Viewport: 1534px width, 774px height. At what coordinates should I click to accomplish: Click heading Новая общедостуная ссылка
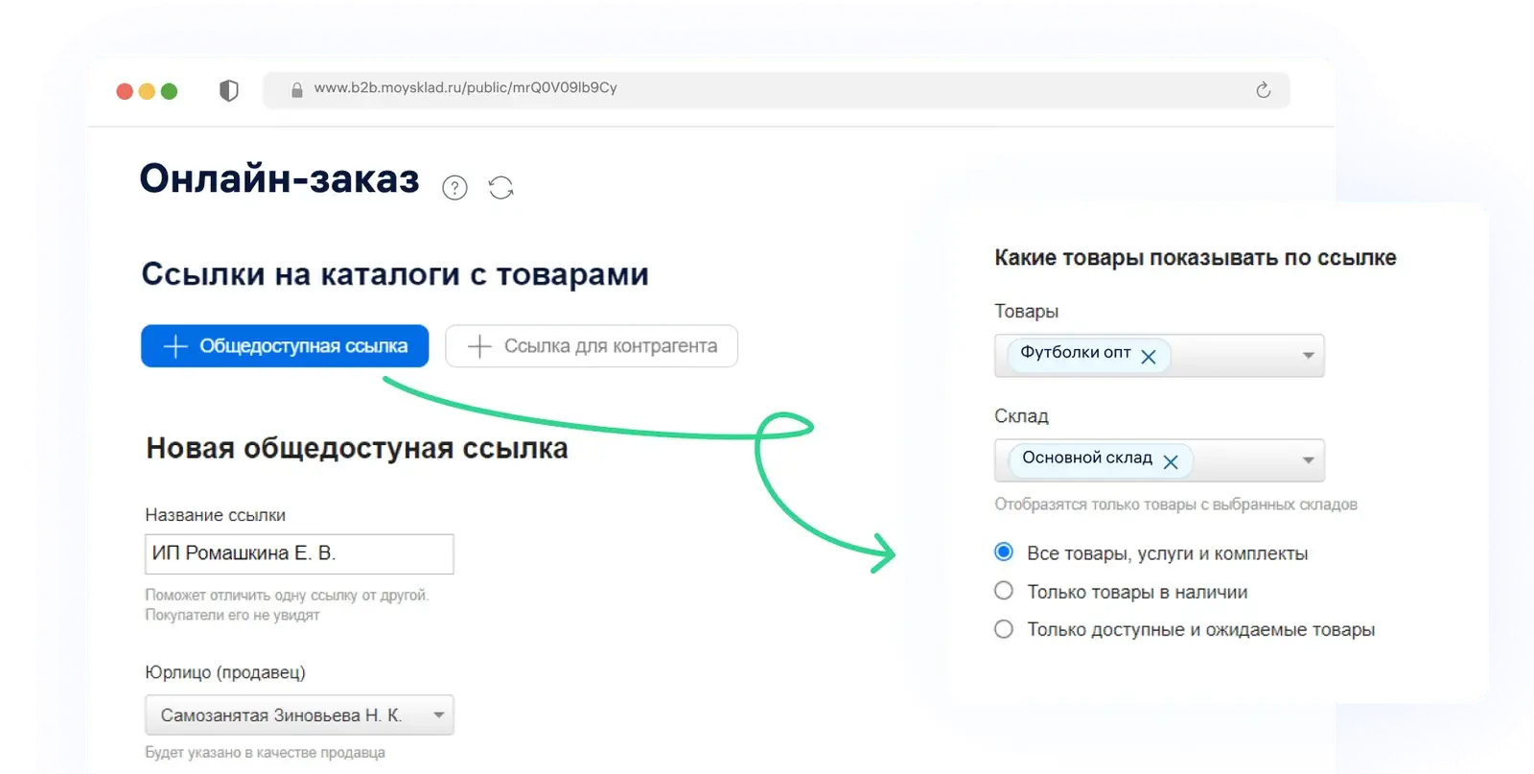tap(357, 448)
